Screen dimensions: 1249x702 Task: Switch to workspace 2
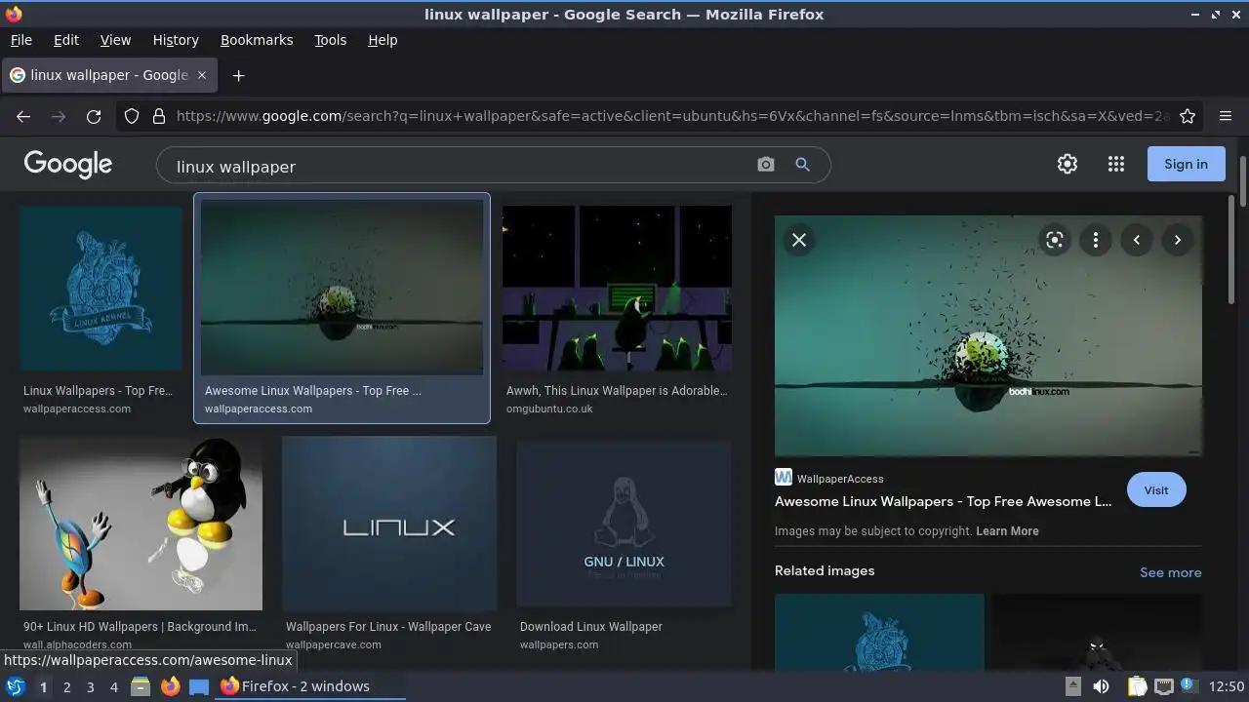tap(66, 687)
